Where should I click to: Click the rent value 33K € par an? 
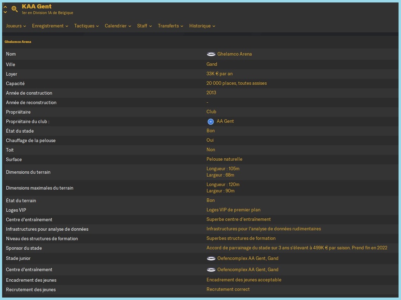point(219,74)
